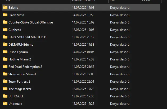Click the Red Dead Redemption 2 folder icon
Screen dimensions: 167x109
click(x=5, y=67)
